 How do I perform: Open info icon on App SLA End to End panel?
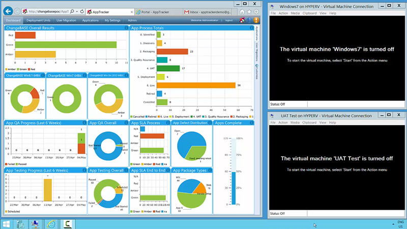pyautogui.click(x=168, y=170)
